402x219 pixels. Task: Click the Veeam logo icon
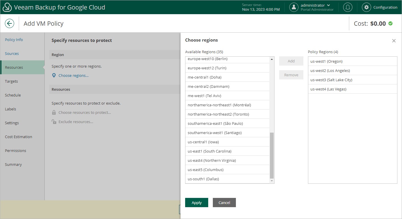[x=7, y=7]
